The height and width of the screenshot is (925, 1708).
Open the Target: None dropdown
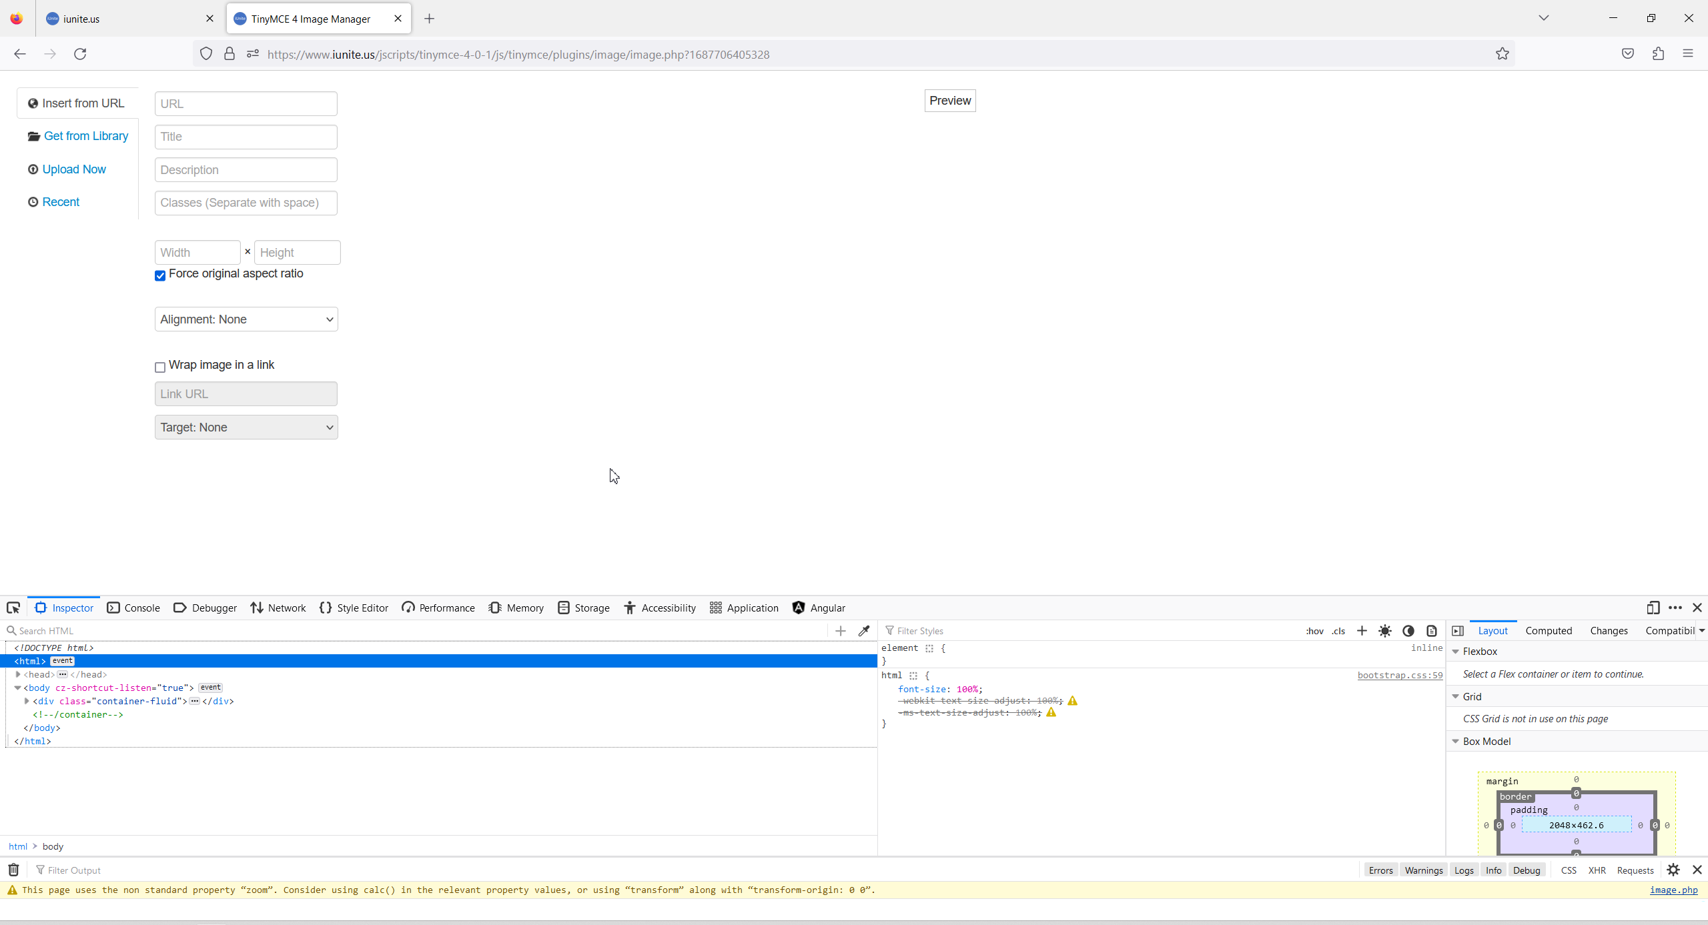pos(246,427)
